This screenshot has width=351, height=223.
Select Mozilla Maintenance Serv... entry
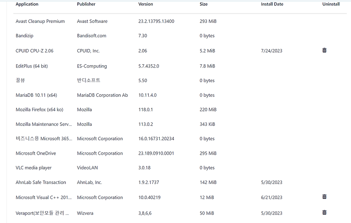43,124
